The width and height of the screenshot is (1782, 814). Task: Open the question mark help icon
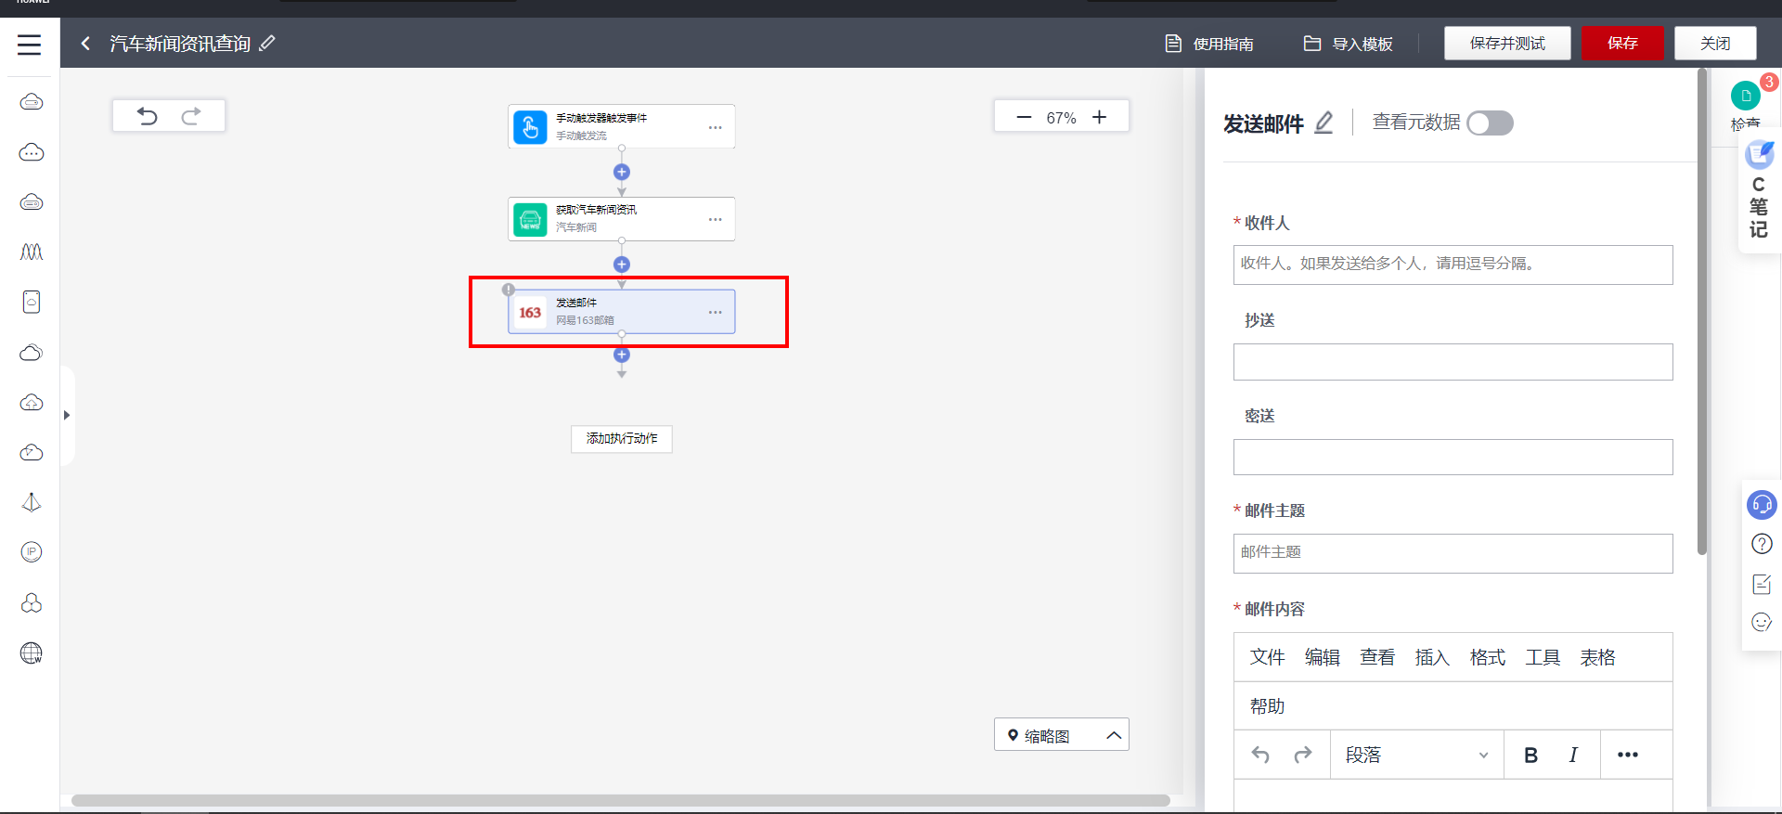coord(1762,544)
